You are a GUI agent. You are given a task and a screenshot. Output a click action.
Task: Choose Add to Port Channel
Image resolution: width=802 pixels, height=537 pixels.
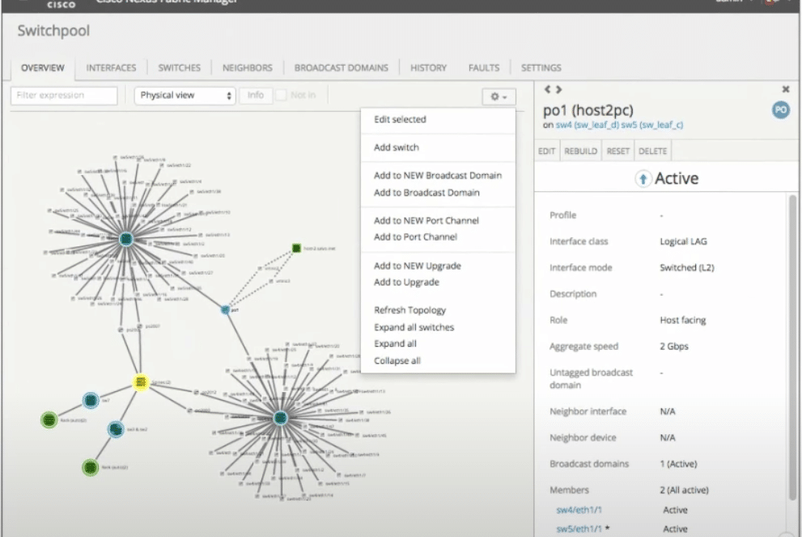[x=438, y=237]
